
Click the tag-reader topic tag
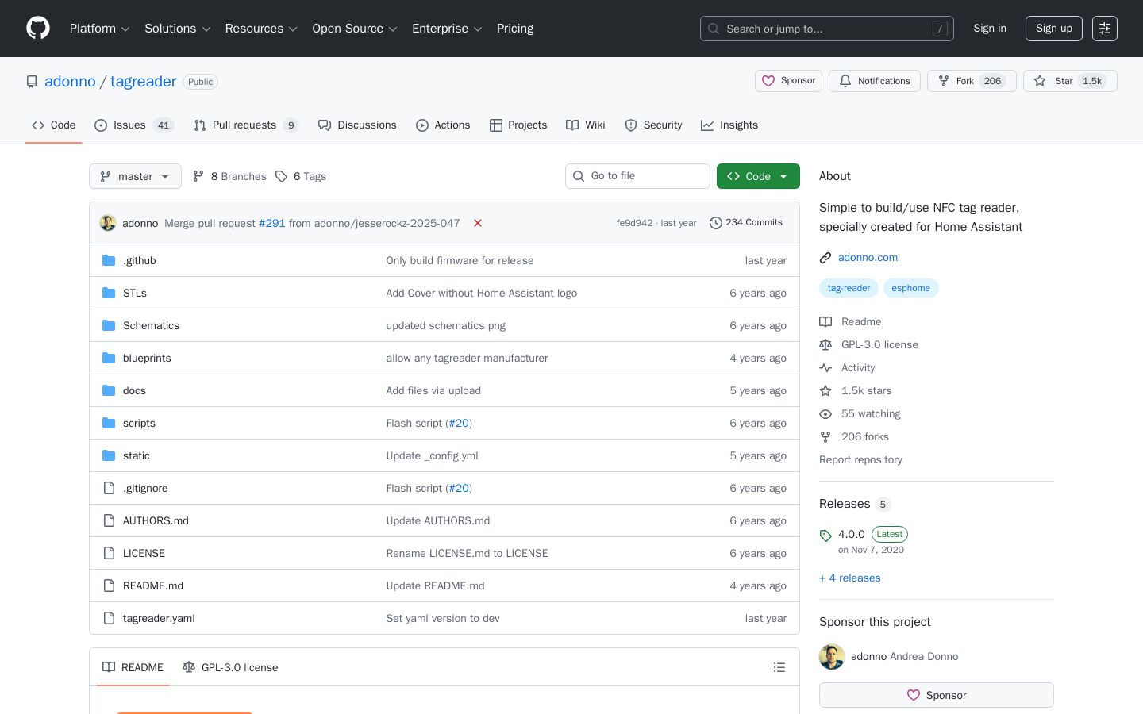[849, 288]
